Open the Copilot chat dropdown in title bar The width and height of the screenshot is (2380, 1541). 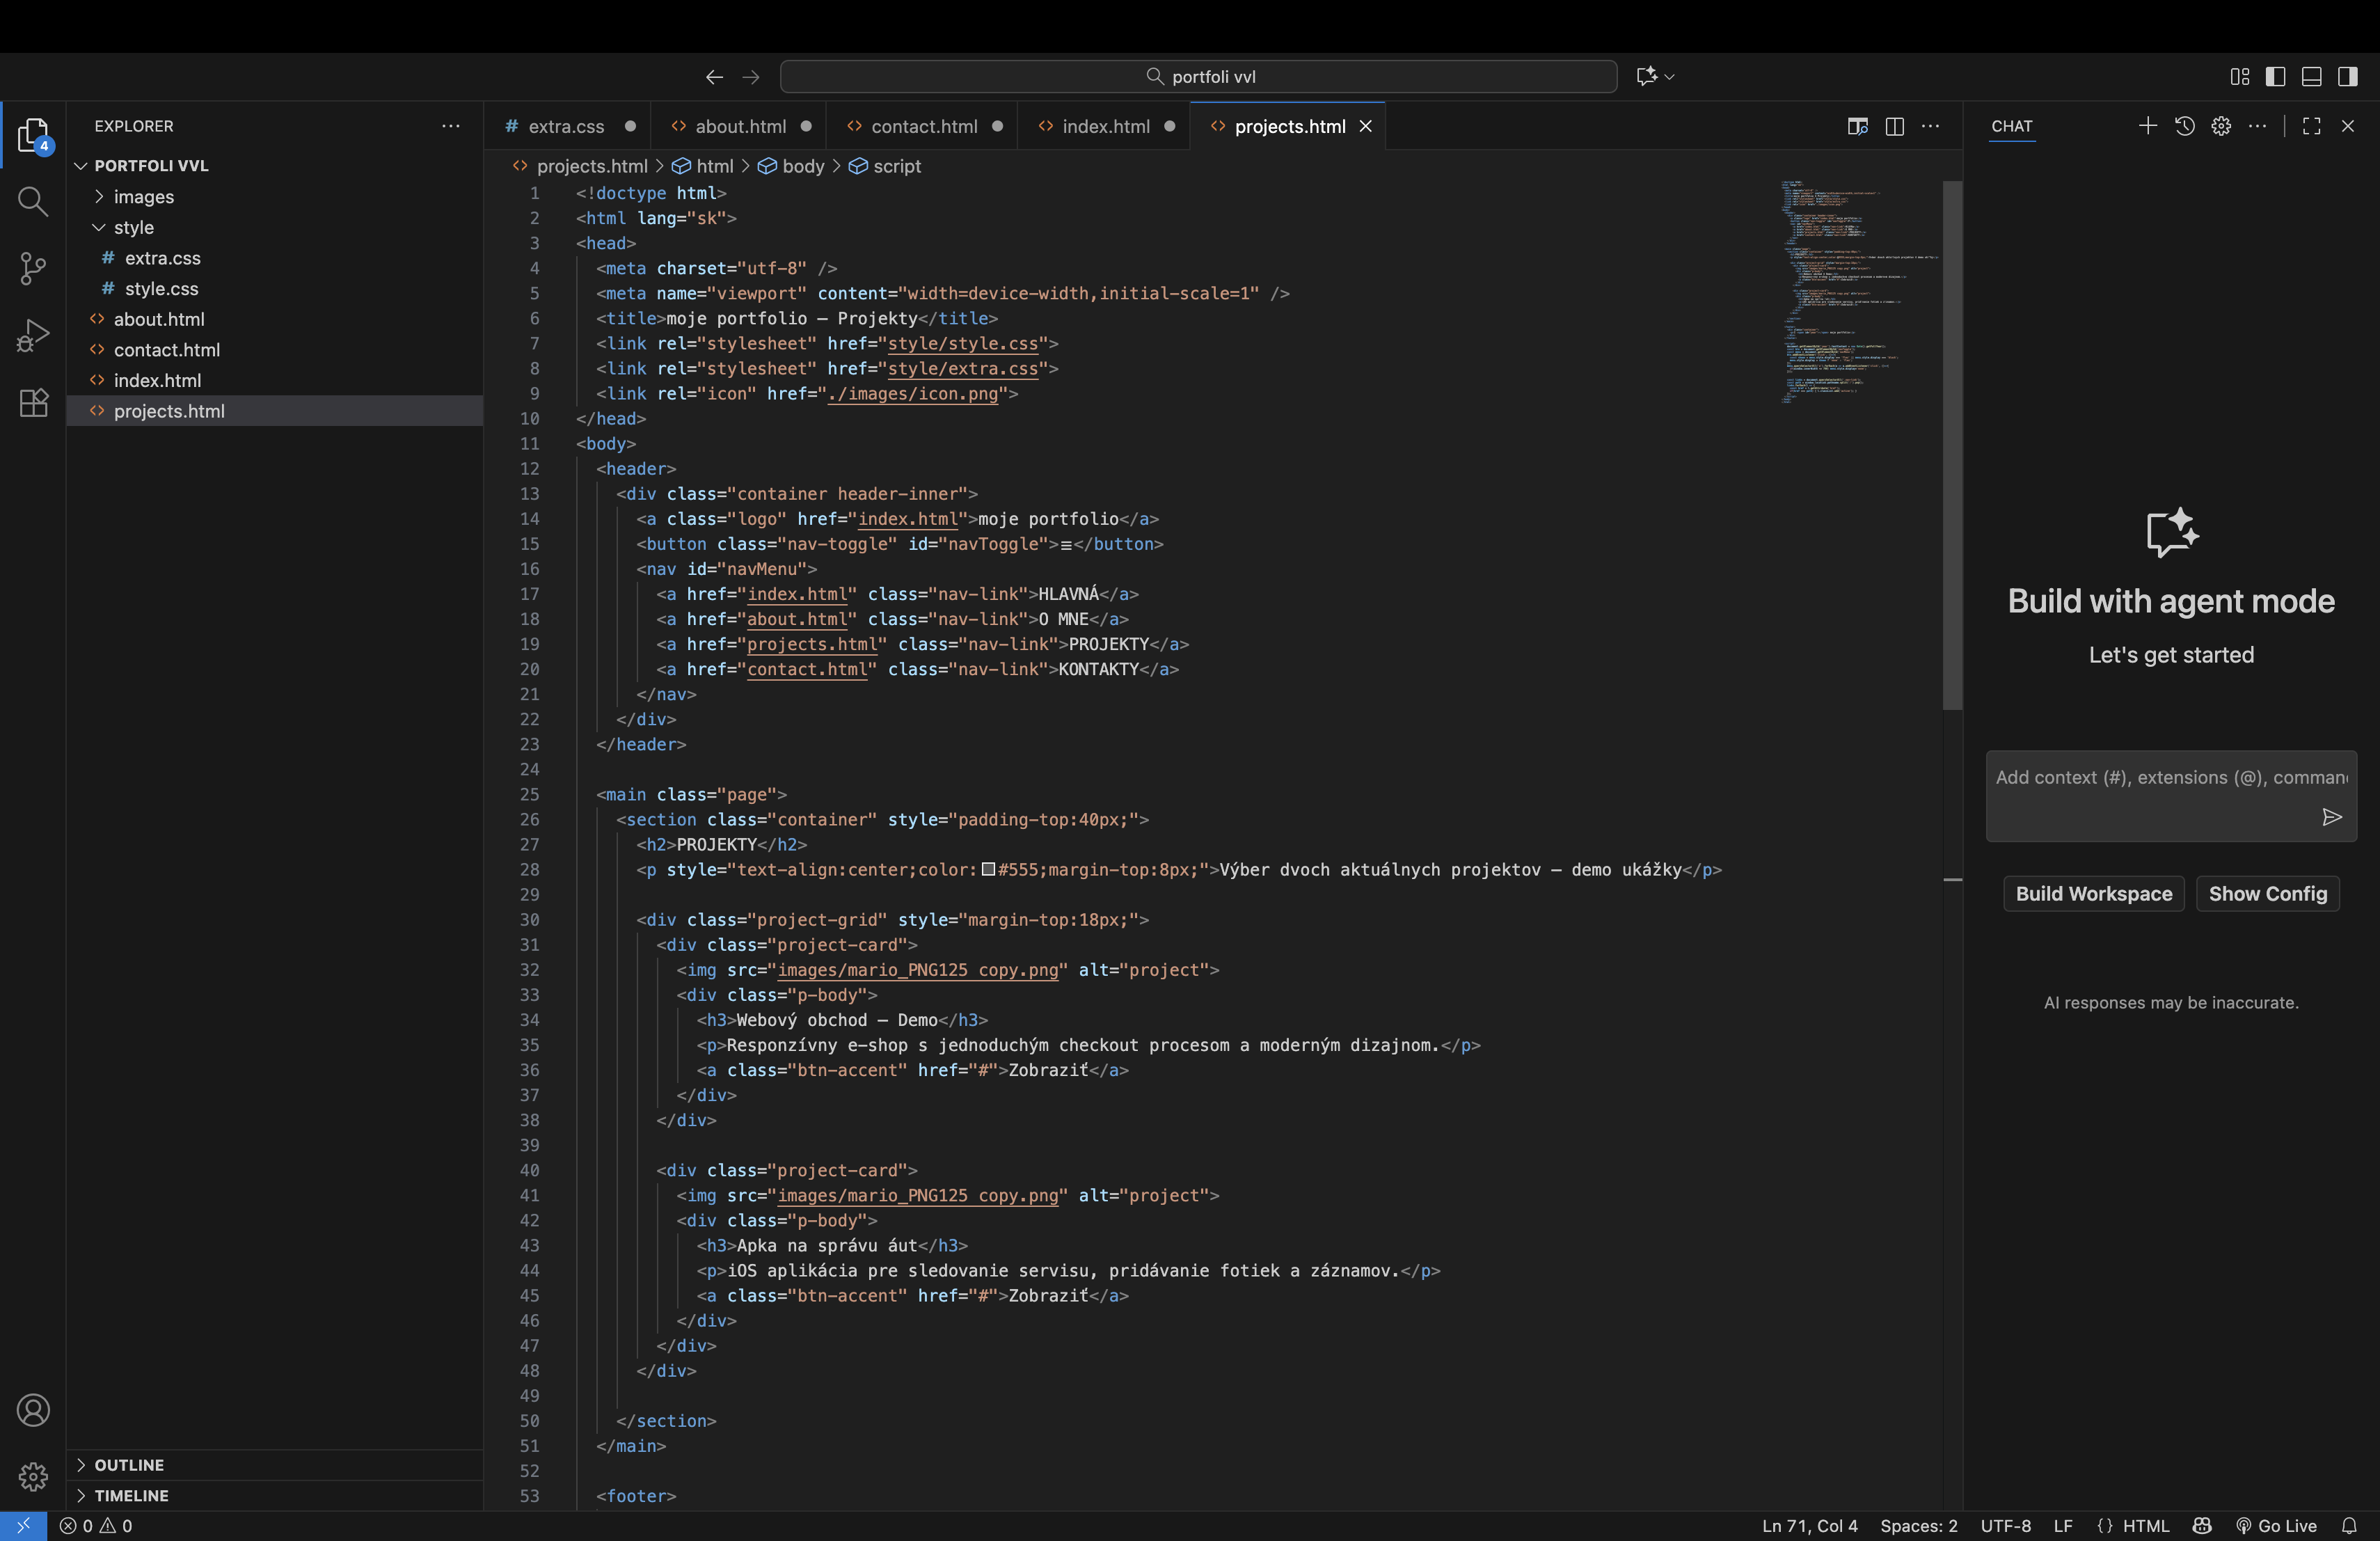[1668, 77]
